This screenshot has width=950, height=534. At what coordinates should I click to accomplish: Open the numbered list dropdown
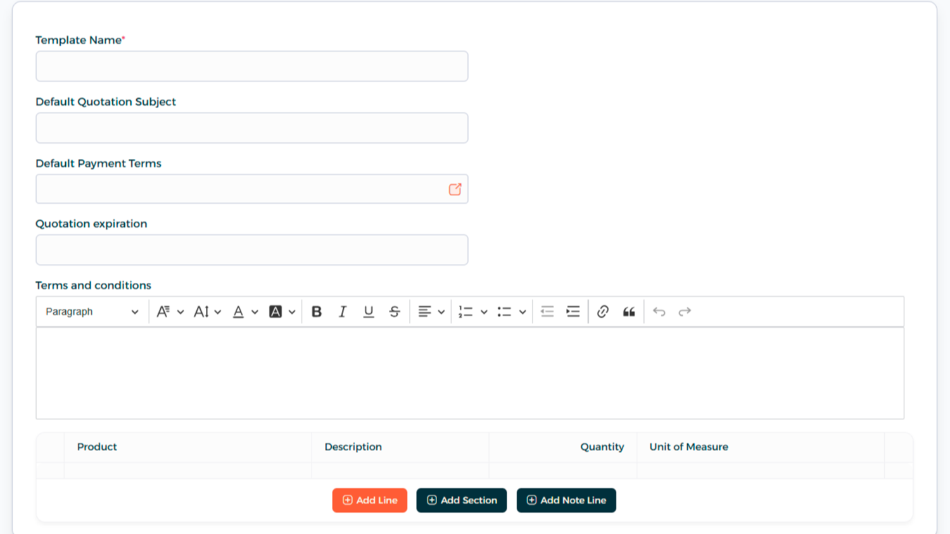pyautogui.click(x=483, y=312)
